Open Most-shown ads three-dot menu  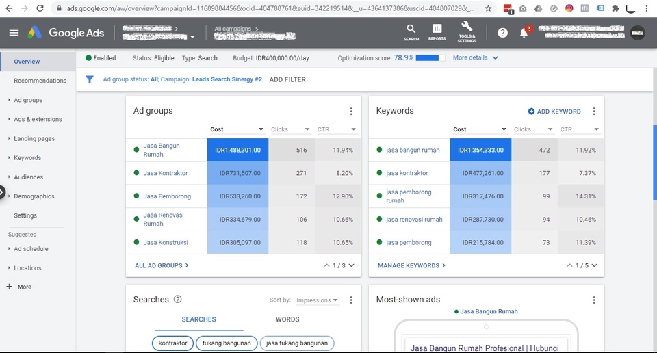594,300
